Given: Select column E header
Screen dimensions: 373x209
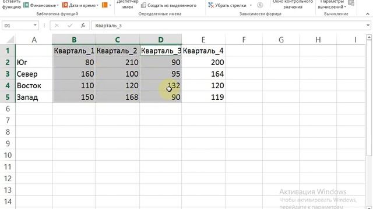Looking at the screenshot, I should pos(203,39).
